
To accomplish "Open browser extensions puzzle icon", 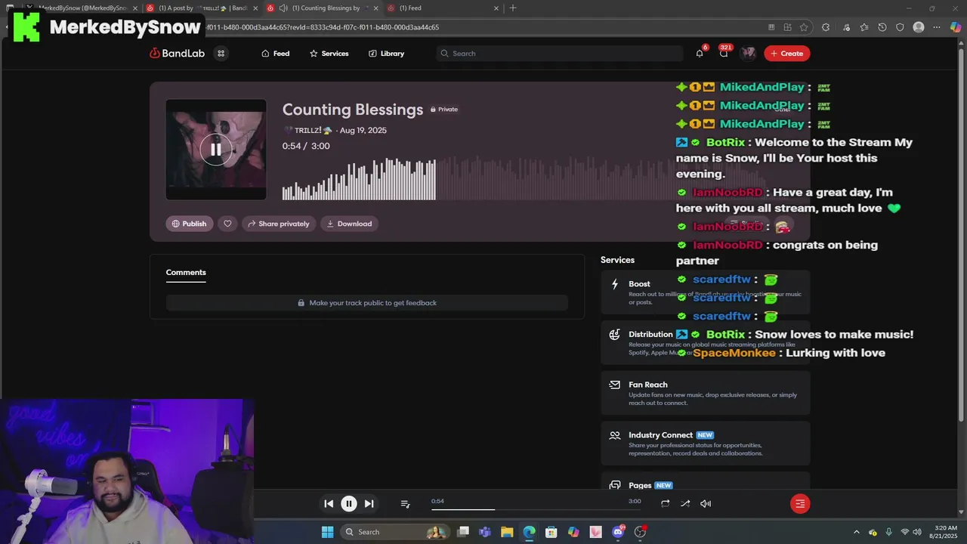I will pyautogui.click(x=826, y=27).
